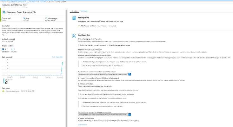Click the 4. Secure your machine heading
This screenshot has width=233, height=127.
tap(86, 118)
